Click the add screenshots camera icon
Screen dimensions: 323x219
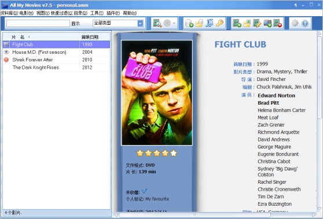pos(267,23)
